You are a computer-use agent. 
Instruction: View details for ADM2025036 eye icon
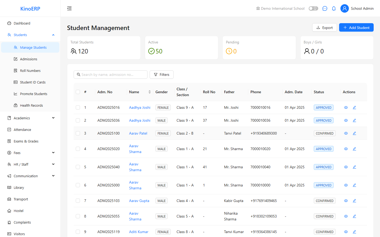click(x=346, y=120)
